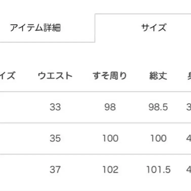Image resolution: width=191 pixels, height=191 pixels.
Task: Click the cut-off column header right of 総丈
Action: (x=189, y=76)
